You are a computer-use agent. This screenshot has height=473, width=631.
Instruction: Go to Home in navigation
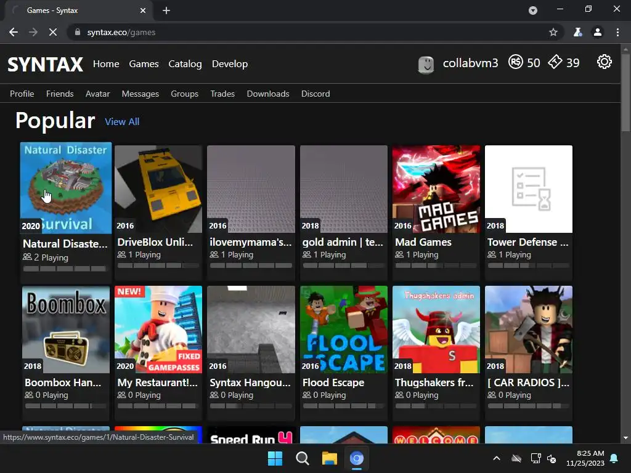coord(106,63)
